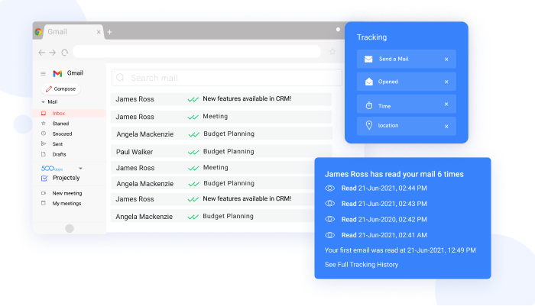This screenshot has height=306, width=535.
Task: Click double-check icon on first James Ross row
Action: 193,99
